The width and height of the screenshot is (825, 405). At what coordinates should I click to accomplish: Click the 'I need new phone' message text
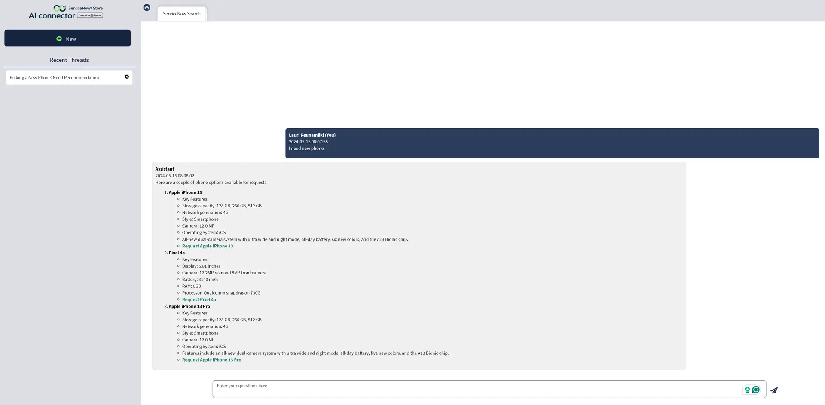click(306, 148)
